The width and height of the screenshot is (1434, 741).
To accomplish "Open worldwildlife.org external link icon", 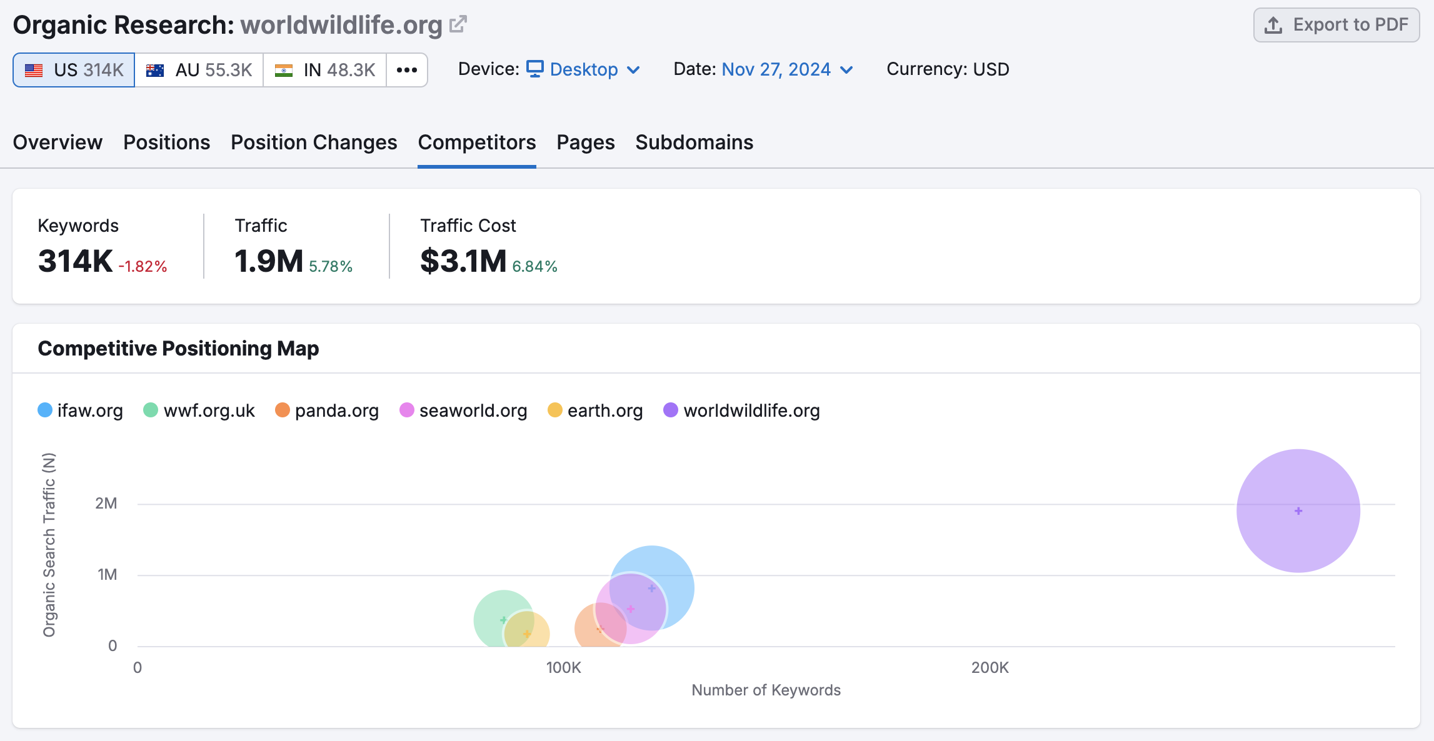I will click(458, 24).
